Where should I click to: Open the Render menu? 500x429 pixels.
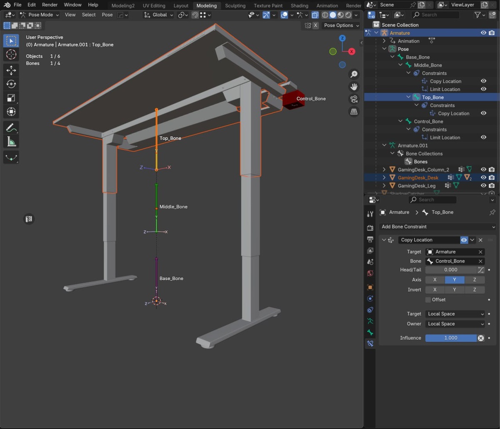coord(50,5)
